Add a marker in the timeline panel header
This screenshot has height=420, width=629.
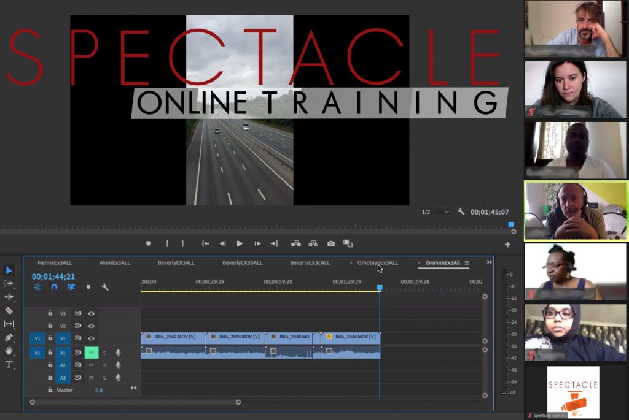tap(88, 287)
